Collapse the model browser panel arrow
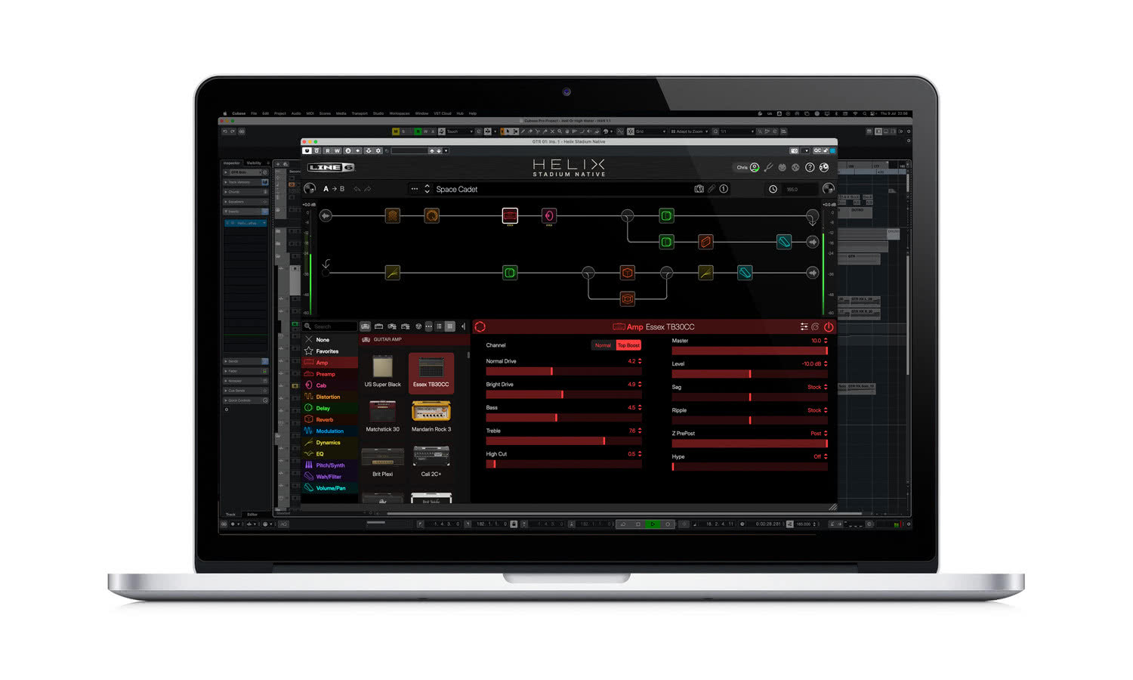Viewport: 1133px width, 680px height. point(463,326)
